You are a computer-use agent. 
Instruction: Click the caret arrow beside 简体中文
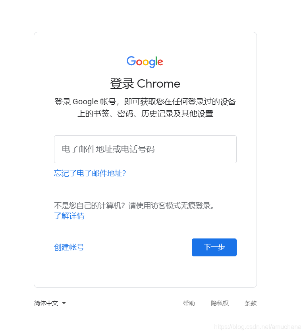[64, 303]
